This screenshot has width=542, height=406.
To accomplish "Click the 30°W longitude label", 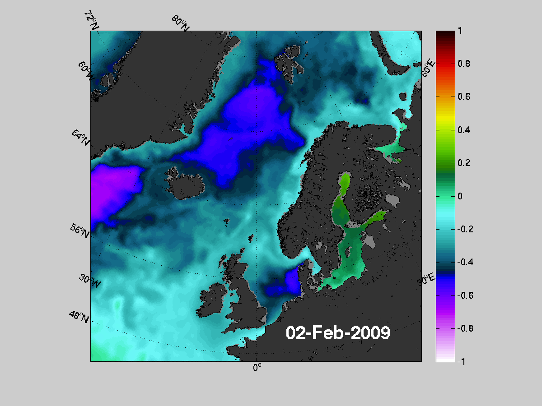I will [90, 280].
